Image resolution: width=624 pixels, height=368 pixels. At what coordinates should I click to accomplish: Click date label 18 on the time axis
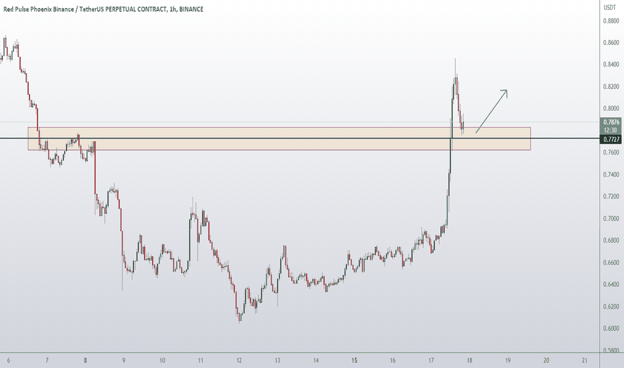(x=469, y=361)
